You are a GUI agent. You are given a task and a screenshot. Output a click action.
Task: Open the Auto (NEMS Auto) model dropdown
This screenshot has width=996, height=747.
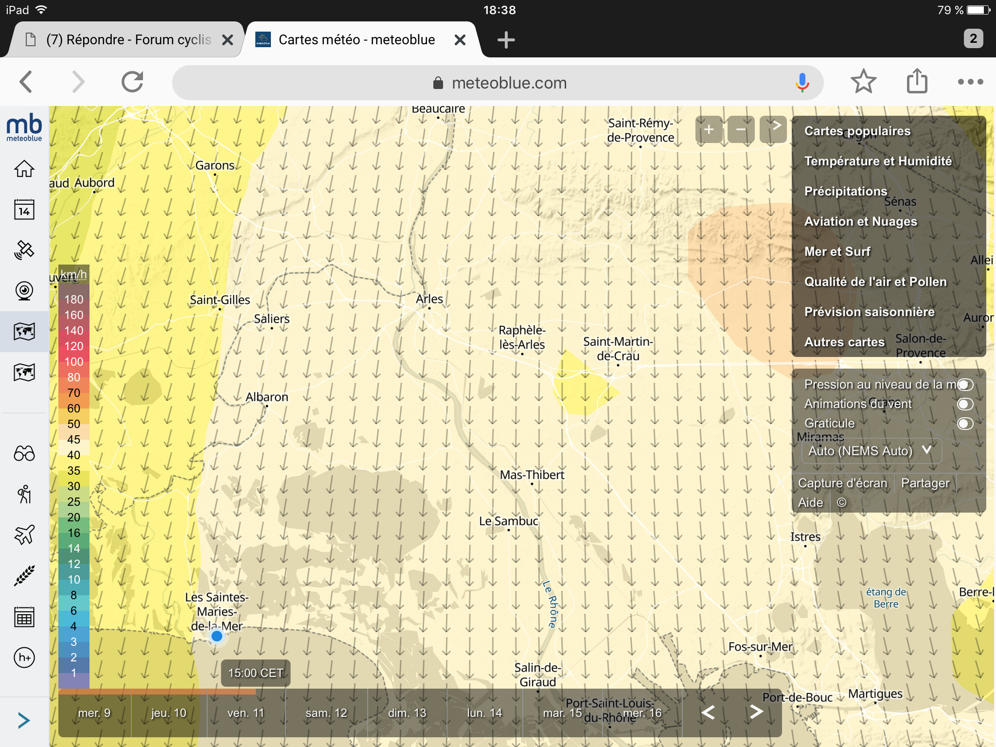point(871,451)
